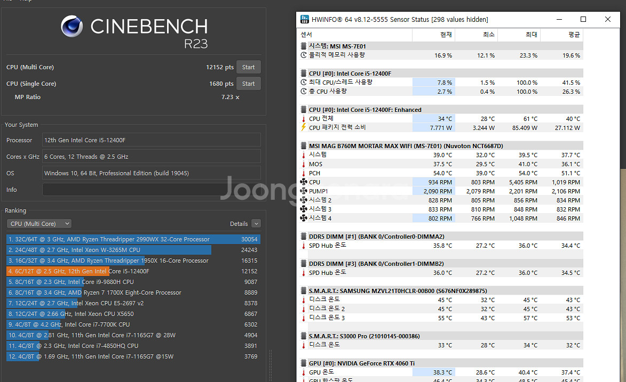Select the Ryzen 7 1700X ranking row
This screenshot has width=626, height=382.
point(133,292)
